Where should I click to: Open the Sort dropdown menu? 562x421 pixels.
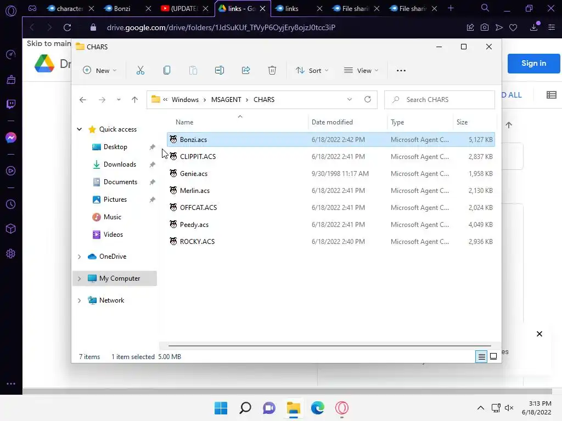click(x=312, y=71)
